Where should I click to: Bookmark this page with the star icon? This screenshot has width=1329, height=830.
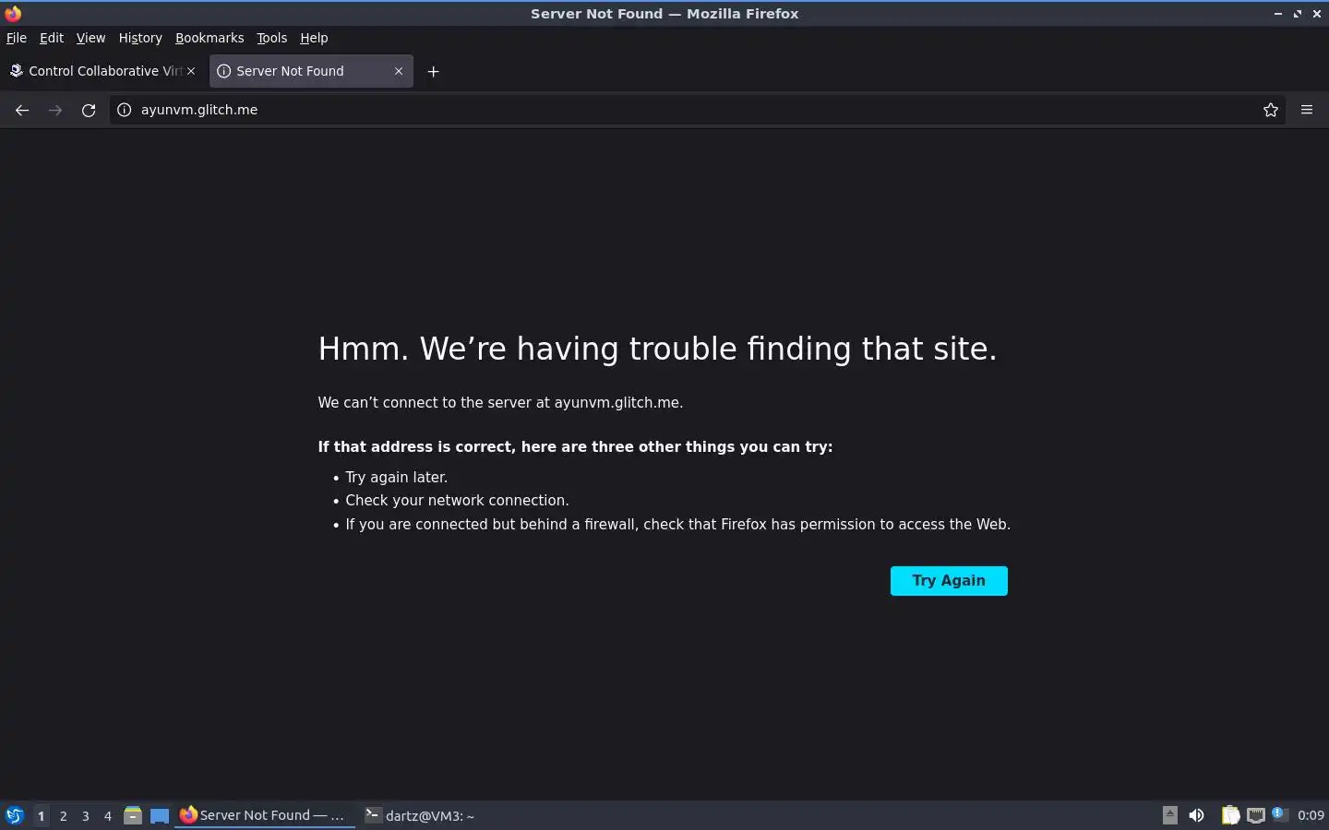tap(1271, 110)
